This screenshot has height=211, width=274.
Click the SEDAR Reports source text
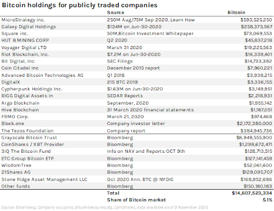click(x=125, y=96)
